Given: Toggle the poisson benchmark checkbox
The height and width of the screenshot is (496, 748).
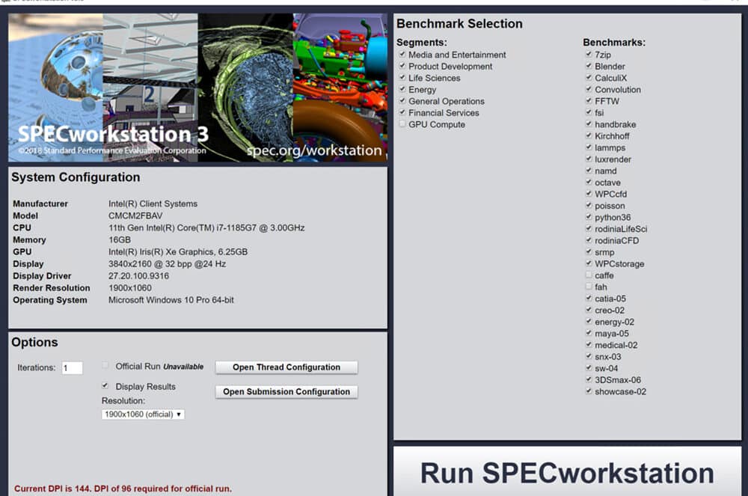Looking at the screenshot, I should pyautogui.click(x=589, y=205).
